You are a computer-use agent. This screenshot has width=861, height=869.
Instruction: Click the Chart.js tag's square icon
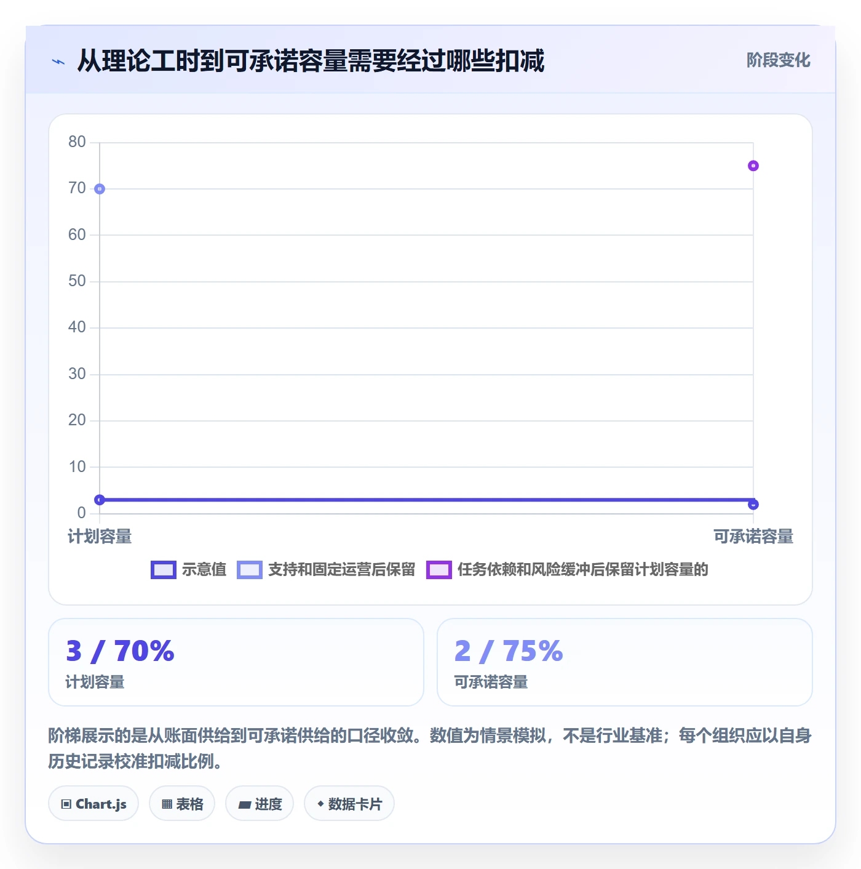point(66,804)
